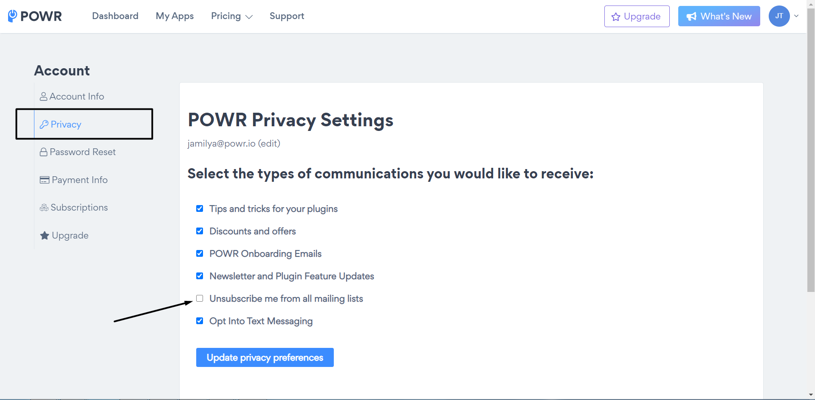This screenshot has width=815, height=400.
Task: Go to Payment Info section
Action: 73,180
